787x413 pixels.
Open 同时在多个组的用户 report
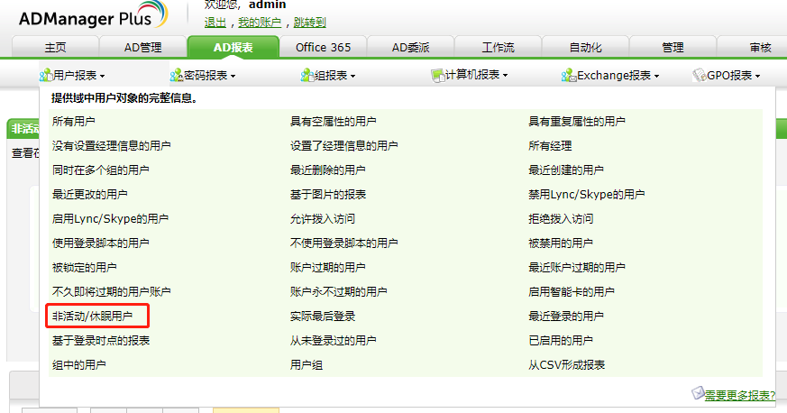point(100,170)
